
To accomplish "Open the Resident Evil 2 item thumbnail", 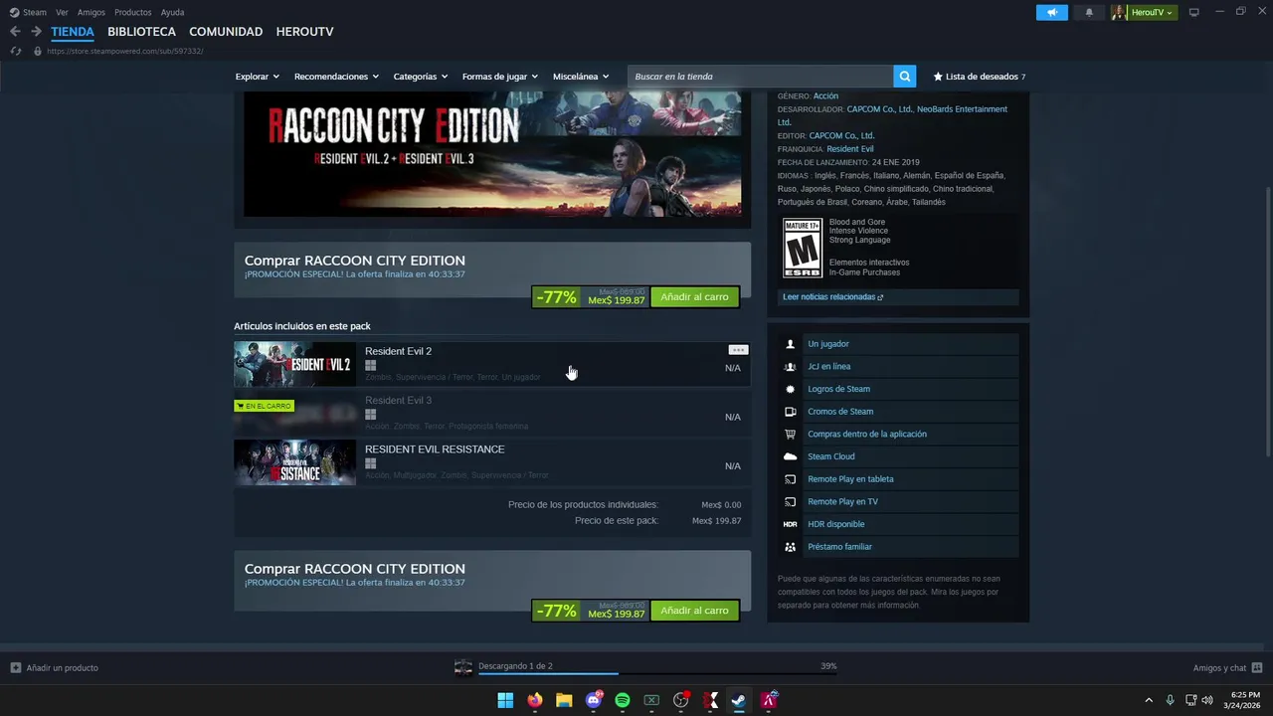I will pos(294,365).
